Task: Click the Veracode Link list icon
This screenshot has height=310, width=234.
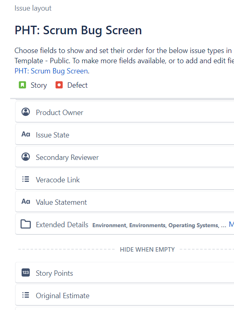Action: pos(26,179)
